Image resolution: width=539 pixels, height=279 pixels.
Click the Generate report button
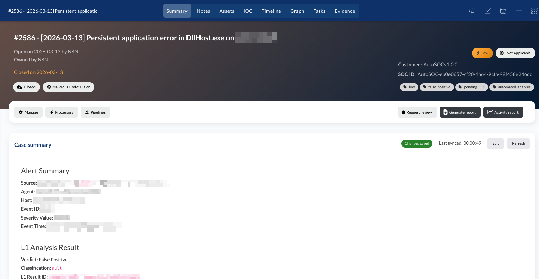(460, 112)
